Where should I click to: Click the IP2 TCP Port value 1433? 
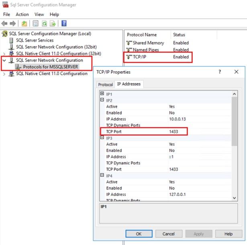click(x=174, y=132)
